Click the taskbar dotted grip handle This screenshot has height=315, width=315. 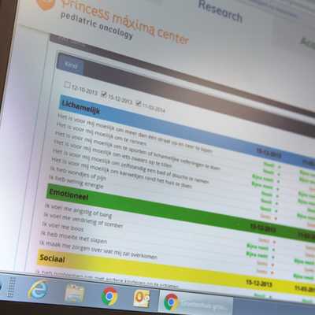10,287
